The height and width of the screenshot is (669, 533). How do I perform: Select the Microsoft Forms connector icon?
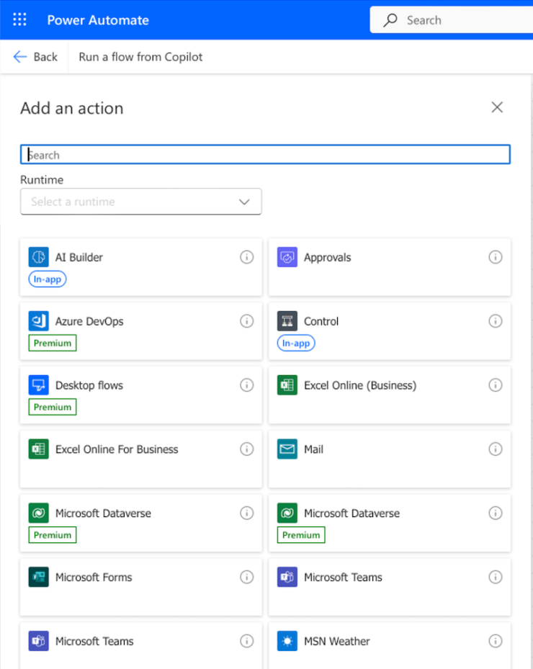39,577
